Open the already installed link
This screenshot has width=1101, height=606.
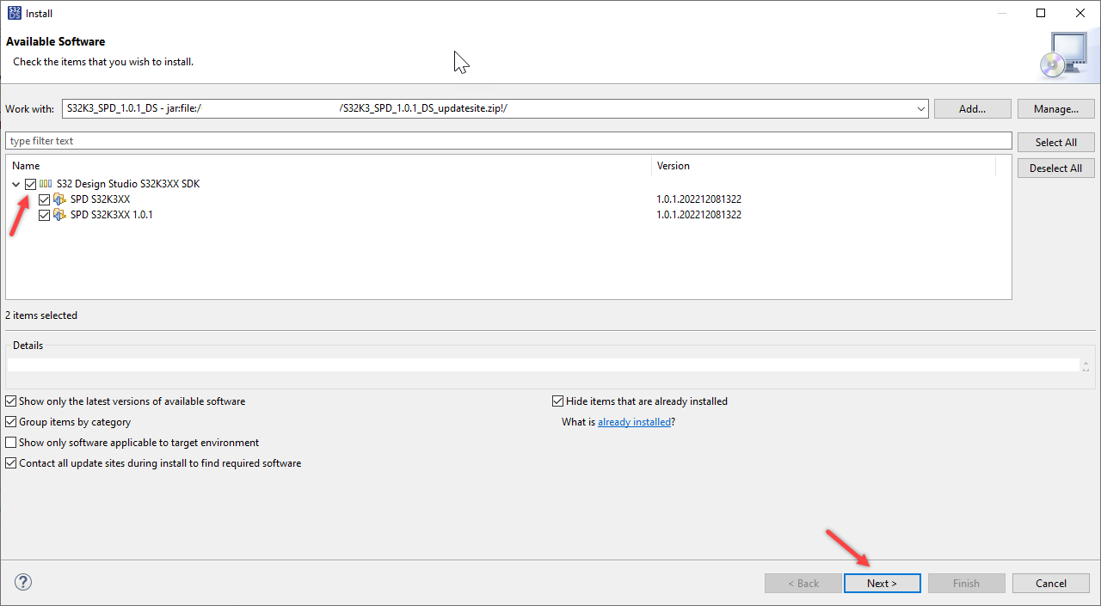[x=634, y=422]
